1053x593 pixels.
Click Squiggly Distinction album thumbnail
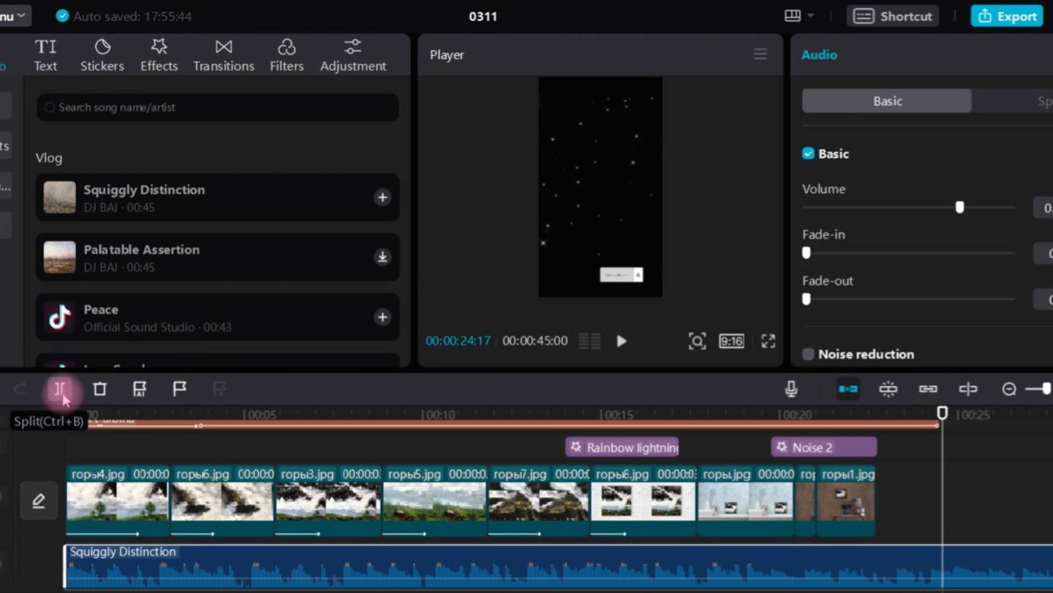click(x=59, y=198)
